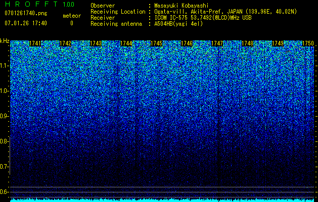This screenshot has height=202, width=318.
Task: Click the 1750 time marker label
Action: (x=308, y=43)
